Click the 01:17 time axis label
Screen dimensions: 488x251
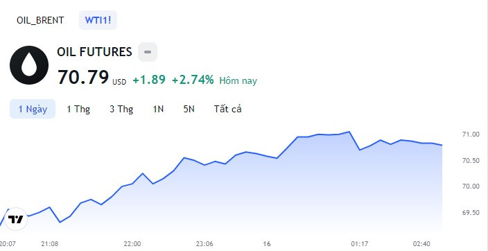360,244
